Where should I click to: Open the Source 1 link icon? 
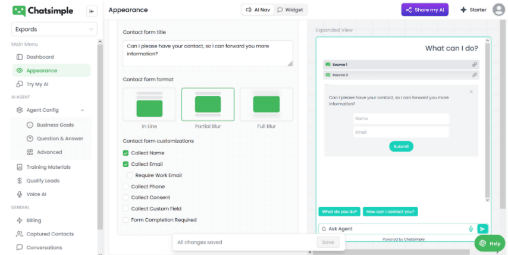point(474,65)
